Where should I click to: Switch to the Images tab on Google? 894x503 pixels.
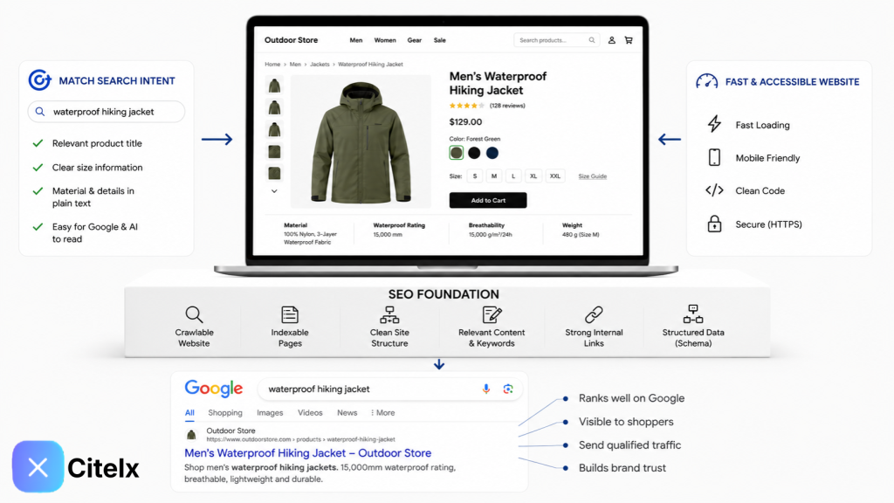click(x=270, y=413)
